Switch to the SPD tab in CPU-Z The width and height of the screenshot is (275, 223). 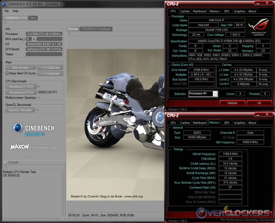tap(227, 11)
